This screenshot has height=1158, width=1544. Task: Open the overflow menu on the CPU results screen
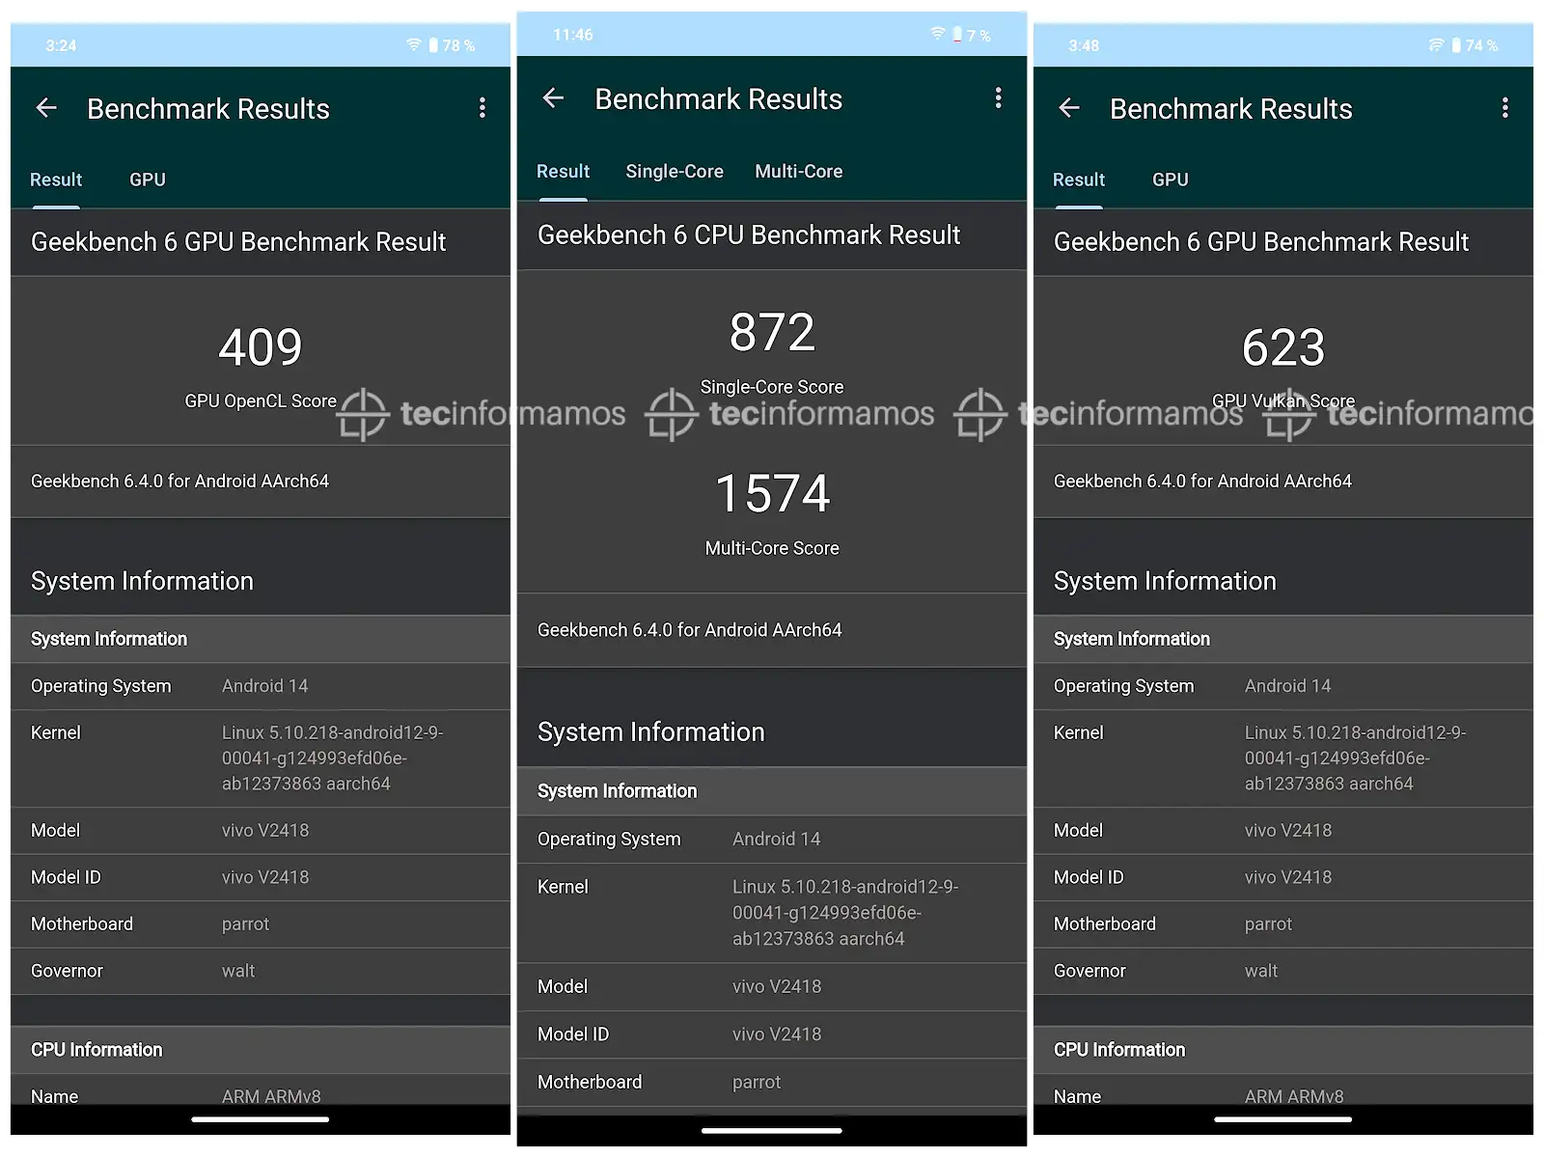pyautogui.click(x=999, y=97)
